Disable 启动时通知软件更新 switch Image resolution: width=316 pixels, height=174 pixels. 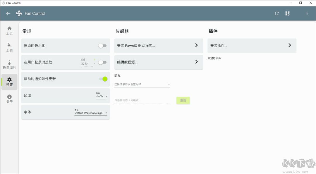pos(103,79)
